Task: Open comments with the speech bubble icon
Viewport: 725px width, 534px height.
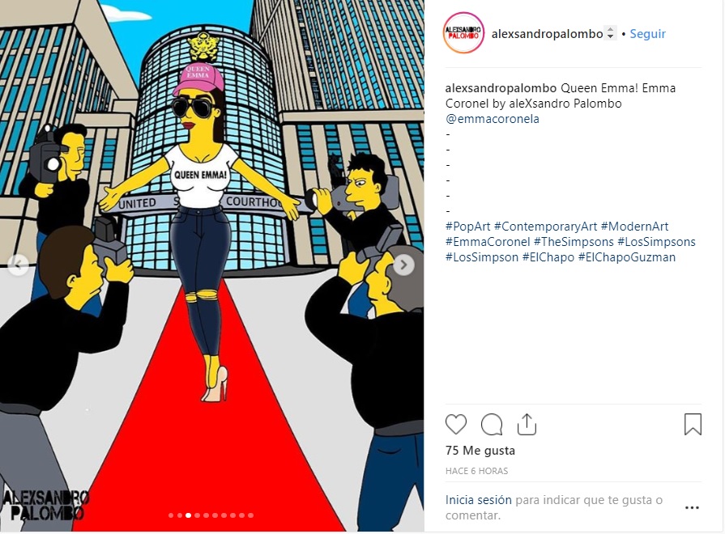Action: coord(492,425)
